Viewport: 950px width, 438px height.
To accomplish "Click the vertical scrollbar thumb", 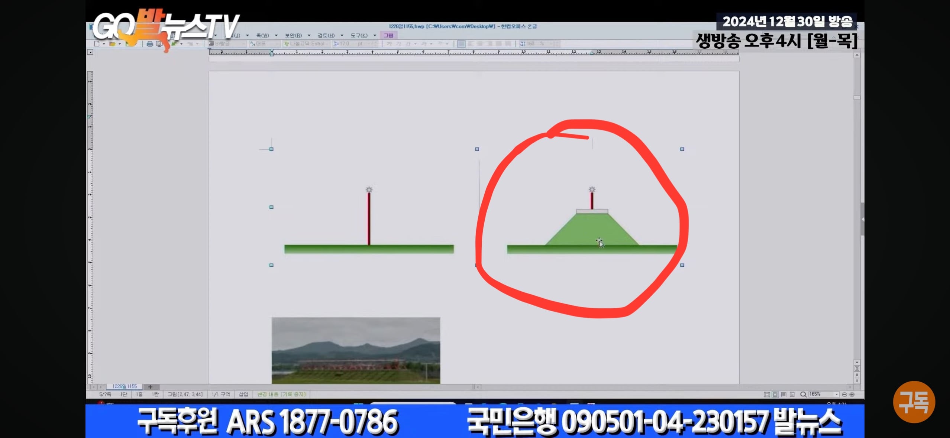I will point(857,98).
